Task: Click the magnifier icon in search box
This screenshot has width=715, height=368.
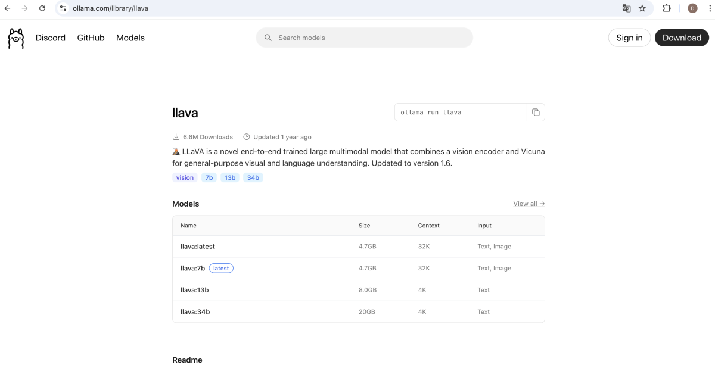Action: point(268,38)
